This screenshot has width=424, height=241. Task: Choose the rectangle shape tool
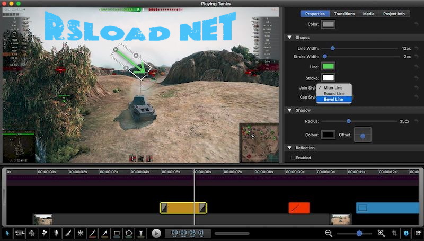click(117, 233)
